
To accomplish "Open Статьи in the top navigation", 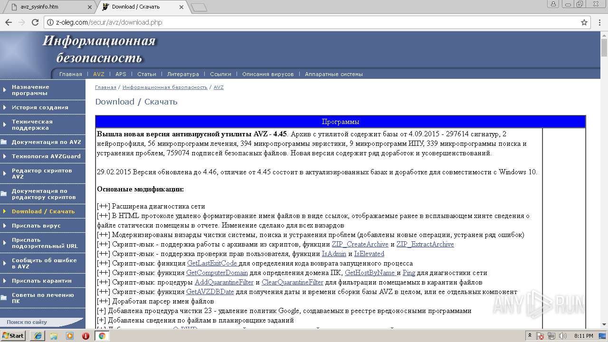I will point(147,74).
